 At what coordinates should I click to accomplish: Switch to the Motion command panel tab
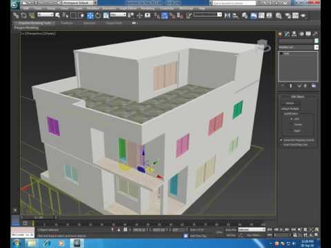pos(301,34)
